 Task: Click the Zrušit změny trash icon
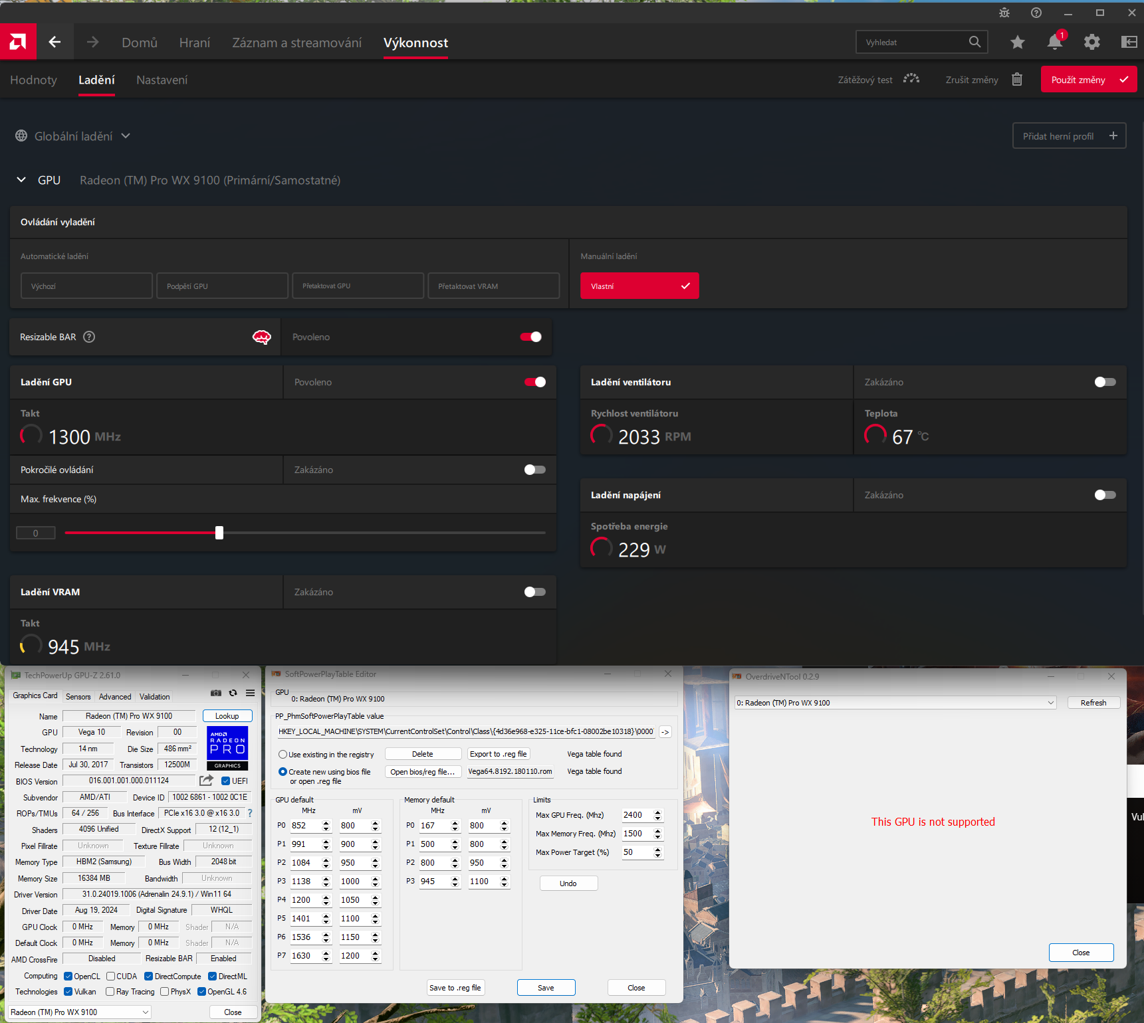tap(1017, 79)
